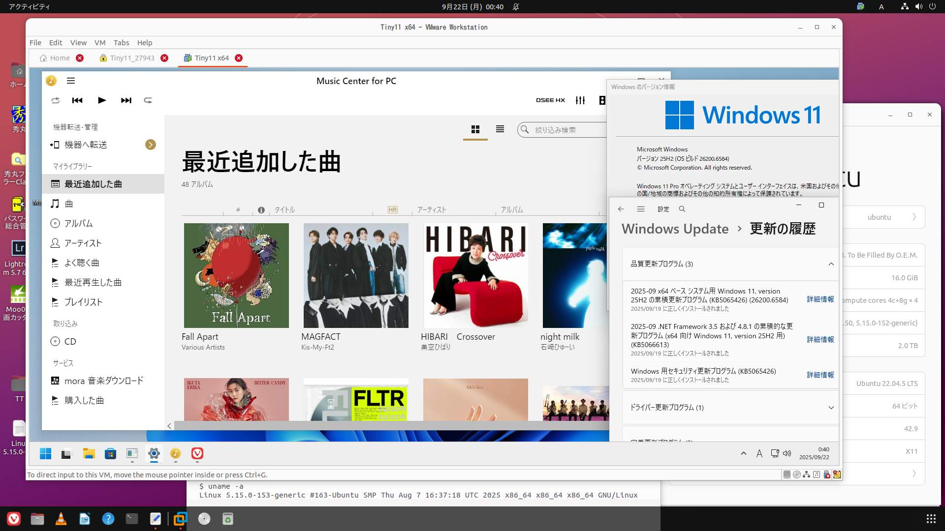The height and width of the screenshot is (531, 945).
Task: Switch to grid view of albums
Action: (x=475, y=129)
